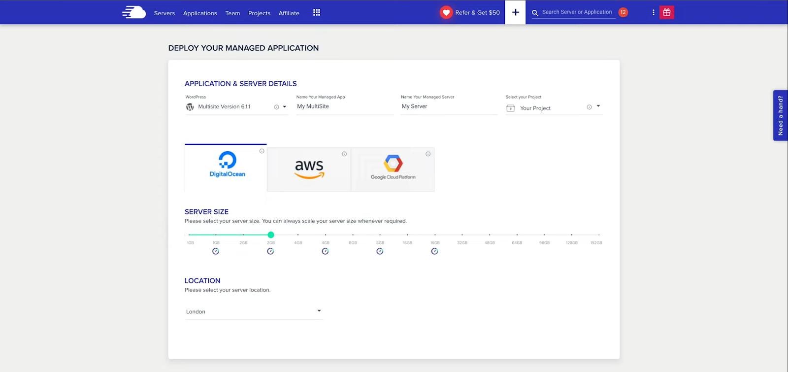Go to the Applications menu
This screenshot has height=372, width=788.
coord(200,13)
